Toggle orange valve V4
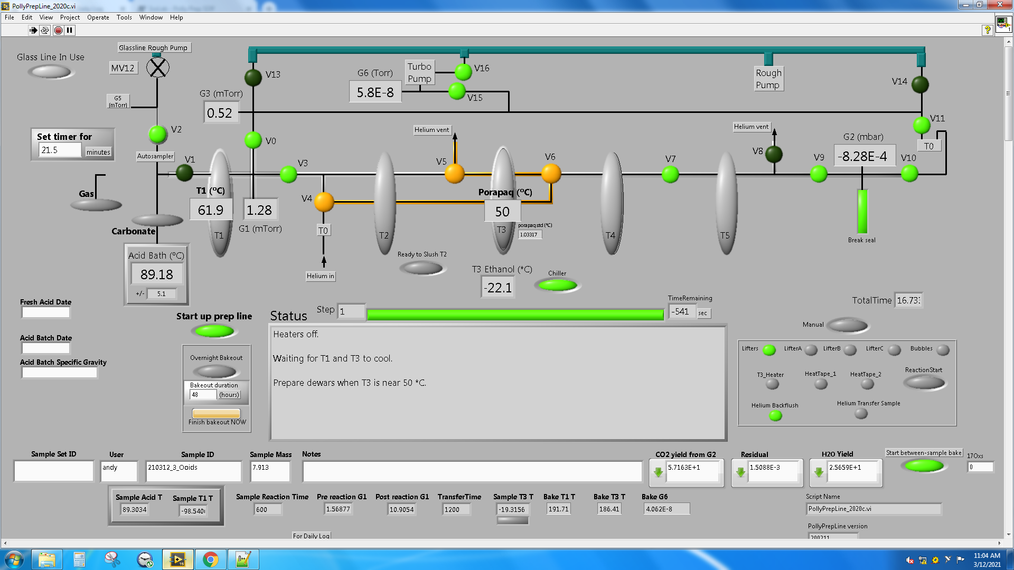1014x570 pixels. click(x=324, y=201)
